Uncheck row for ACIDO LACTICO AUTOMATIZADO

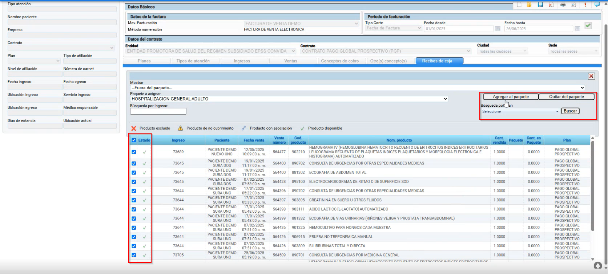click(134, 209)
